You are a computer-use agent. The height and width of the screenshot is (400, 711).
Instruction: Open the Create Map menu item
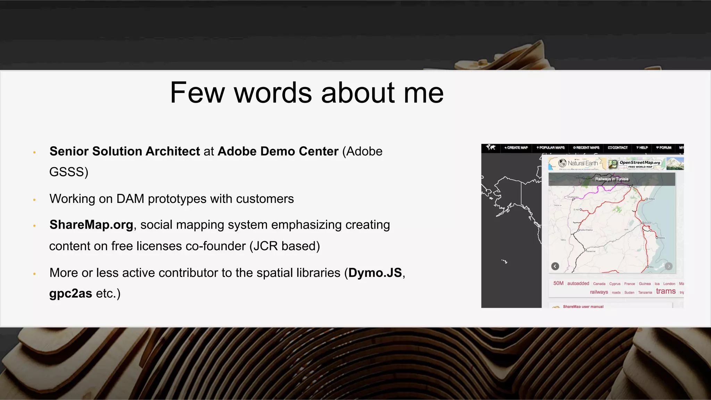[516, 148]
